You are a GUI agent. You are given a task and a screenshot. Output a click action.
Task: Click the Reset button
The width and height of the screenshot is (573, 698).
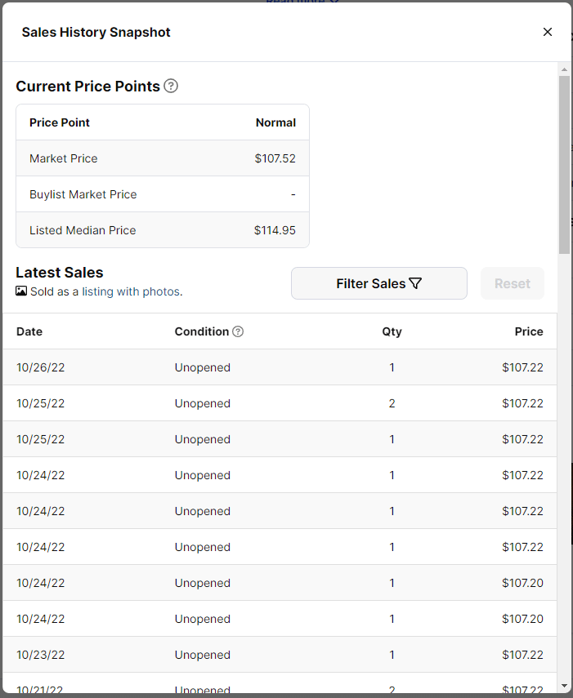[513, 283]
